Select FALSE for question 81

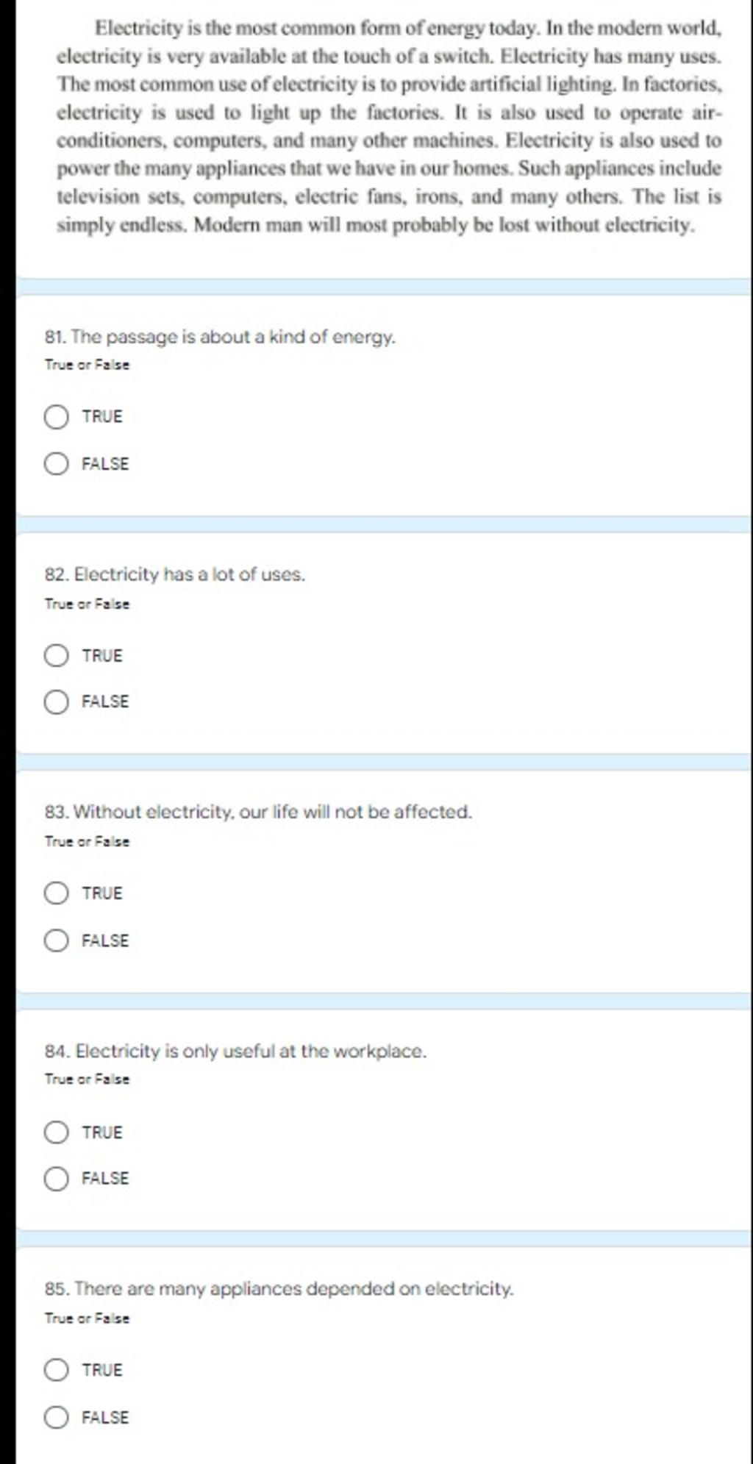[x=56, y=464]
